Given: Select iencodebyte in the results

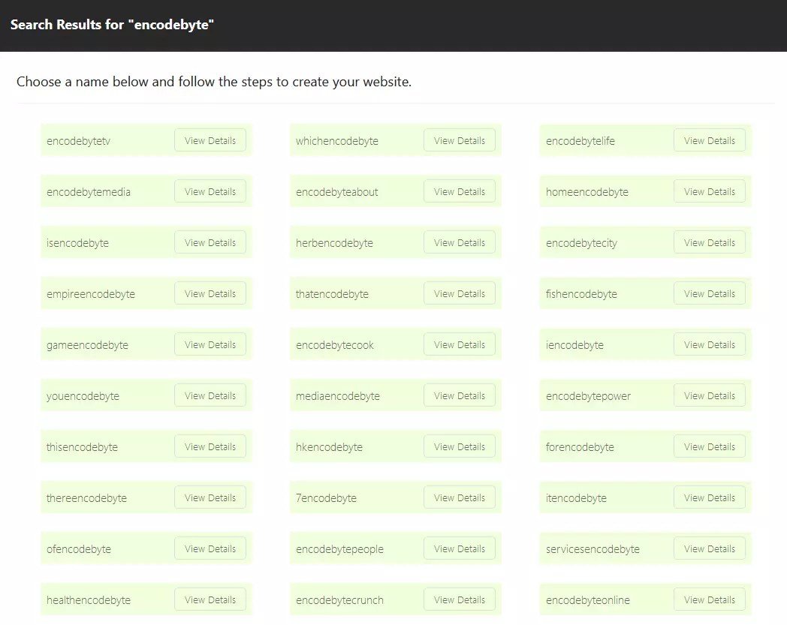Looking at the screenshot, I should pos(574,345).
